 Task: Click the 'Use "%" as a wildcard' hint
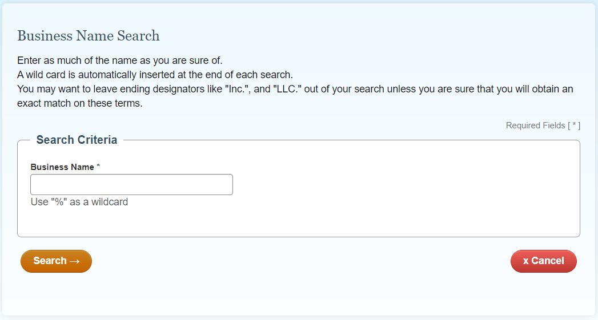(x=79, y=202)
